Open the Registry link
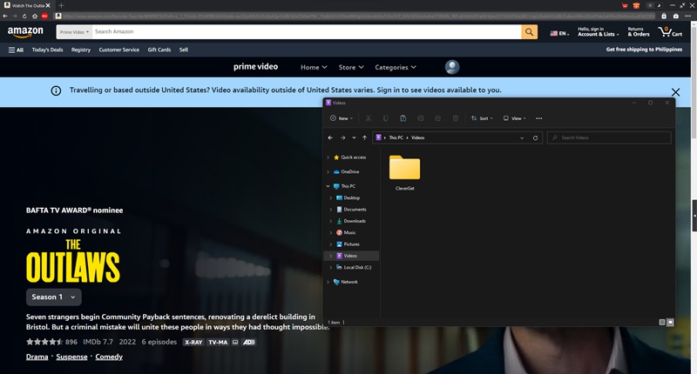 (x=81, y=50)
